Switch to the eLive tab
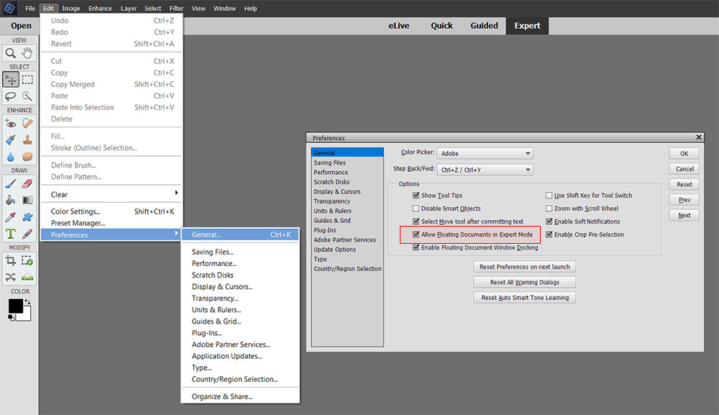The width and height of the screenshot is (719, 415). coord(399,26)
